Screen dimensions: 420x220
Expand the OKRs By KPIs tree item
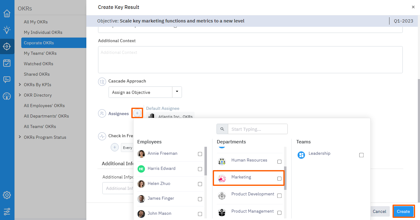pyautogui.click(x=20, y=85)
